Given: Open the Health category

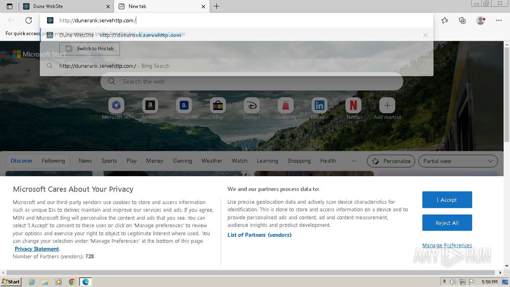Looking at the screenshot, I should tap(328, 161).
